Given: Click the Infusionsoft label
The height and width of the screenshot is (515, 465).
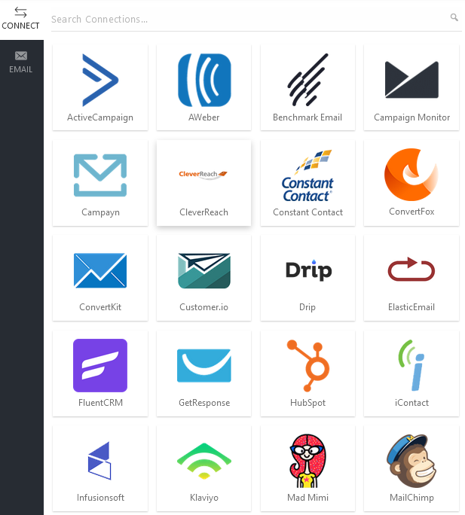Looking at the screenshot, I should click(101, 498).
